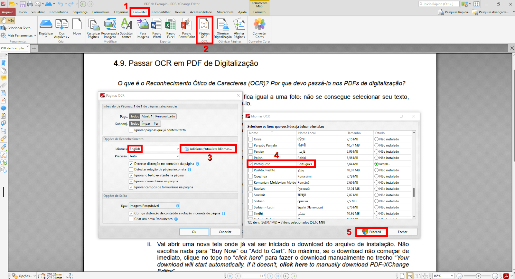Open Converter Cores tool
The image size is (515, 279).
[x=259, y=28]
